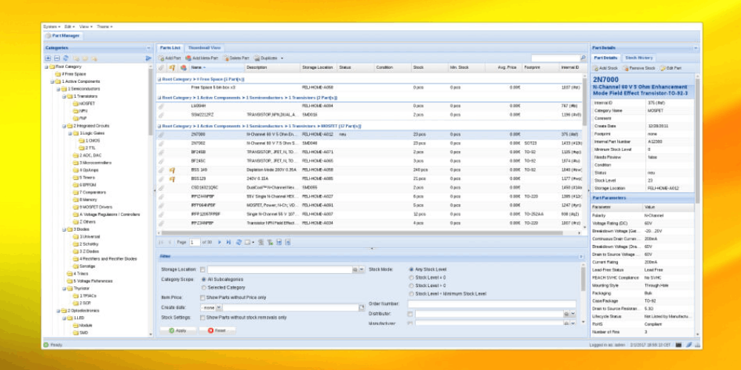Image resolution: width=741 pixels, height=370 pixels.
Task: Switch to the Stock History tab
Action: pyautogui.click(x=638, y=57)
